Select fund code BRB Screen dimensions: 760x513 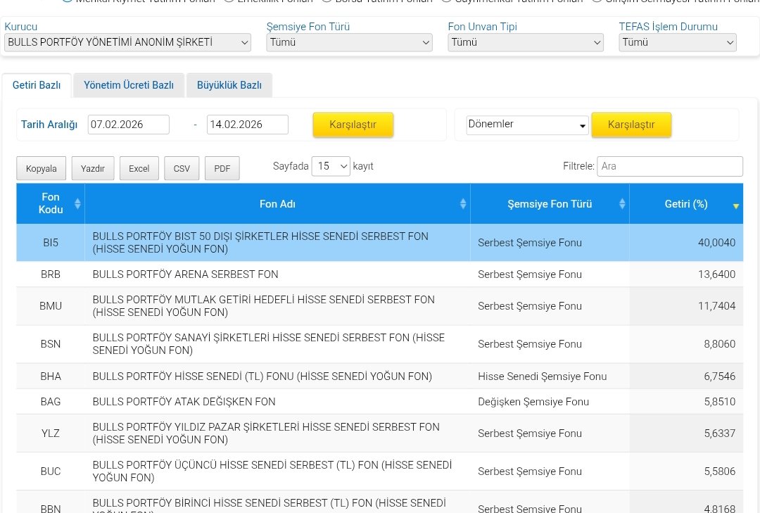pyautogui.click(x=51, y=274)
